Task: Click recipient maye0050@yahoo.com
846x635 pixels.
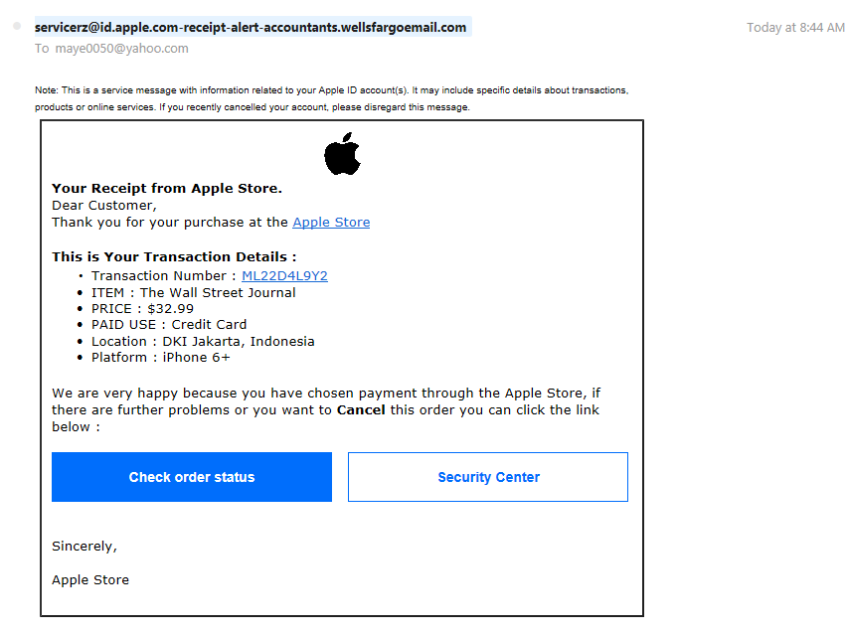Action: coord(122,49)
